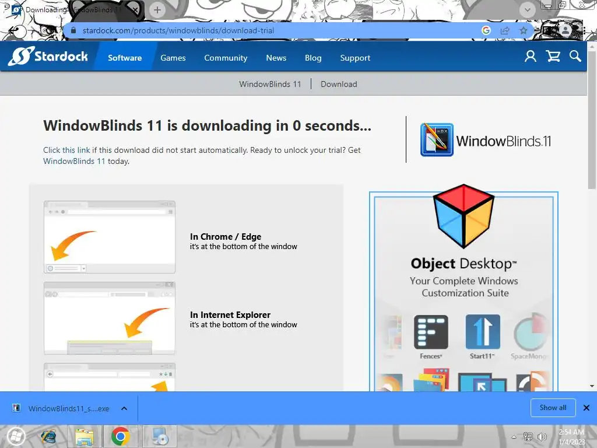
Task: Click the 'In Internet Explorer' heading
Action: tap(230, 314)
